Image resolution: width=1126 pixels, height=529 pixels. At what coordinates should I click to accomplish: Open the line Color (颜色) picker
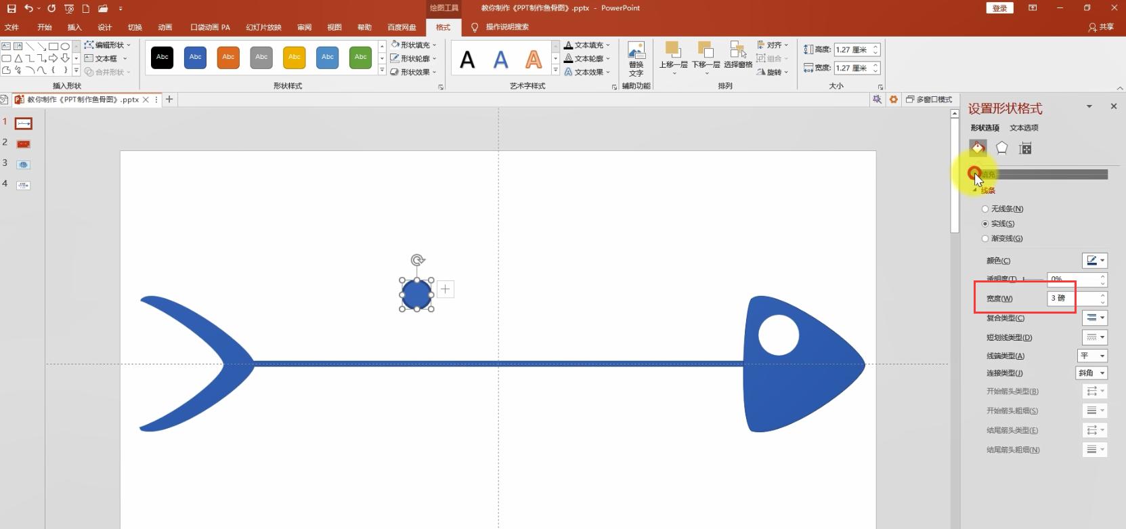1094,261
